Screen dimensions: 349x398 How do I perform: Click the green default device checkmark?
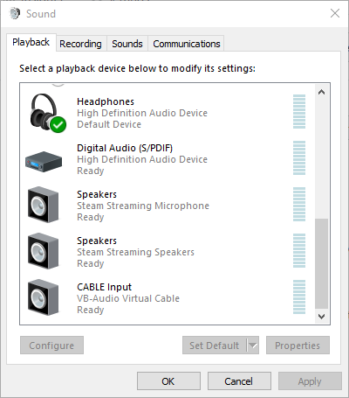[x=58, y=124]
